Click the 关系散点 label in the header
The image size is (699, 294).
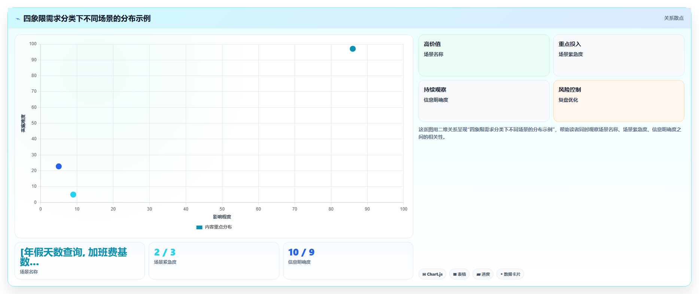tap(674, 18)
